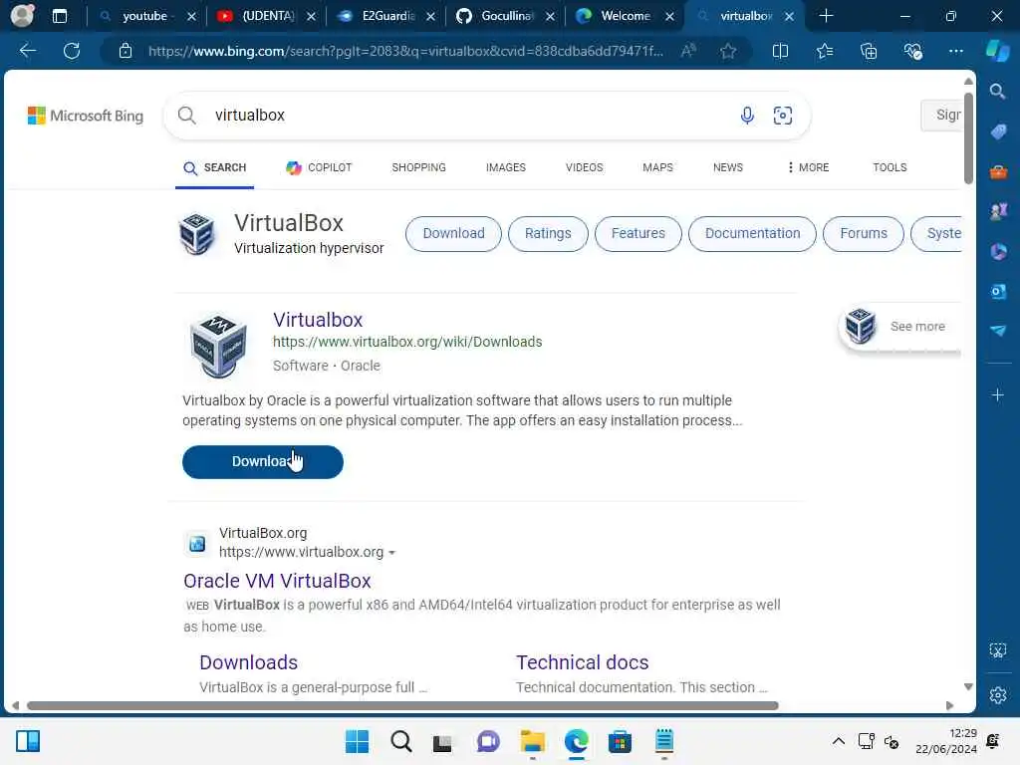
Task: Click the Download pill button
Action: (453, 233)
